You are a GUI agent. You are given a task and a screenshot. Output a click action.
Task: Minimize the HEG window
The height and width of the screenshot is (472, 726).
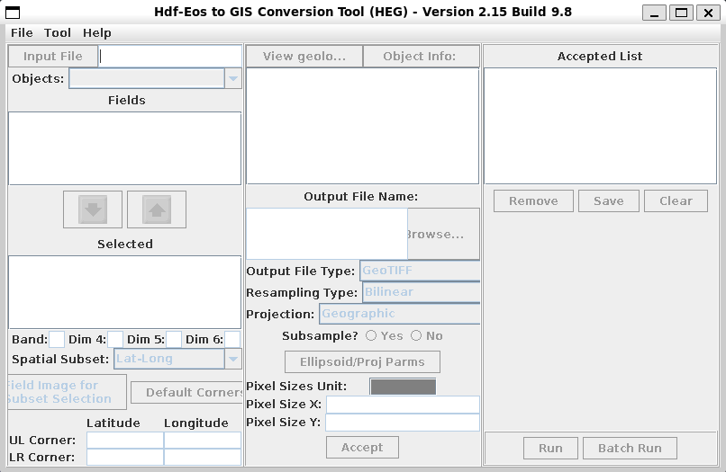click(x=654, y=13)
